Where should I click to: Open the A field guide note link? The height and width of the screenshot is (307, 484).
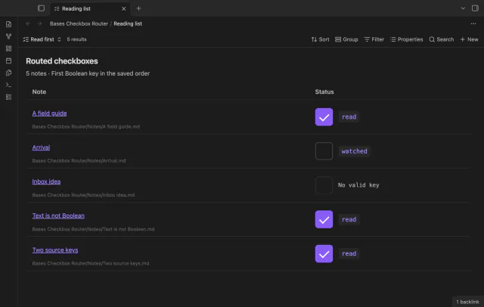49,113
